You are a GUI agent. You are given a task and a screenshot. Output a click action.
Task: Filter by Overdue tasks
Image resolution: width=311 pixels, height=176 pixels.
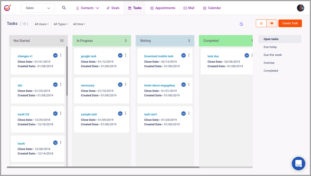[x=269, y=63]
